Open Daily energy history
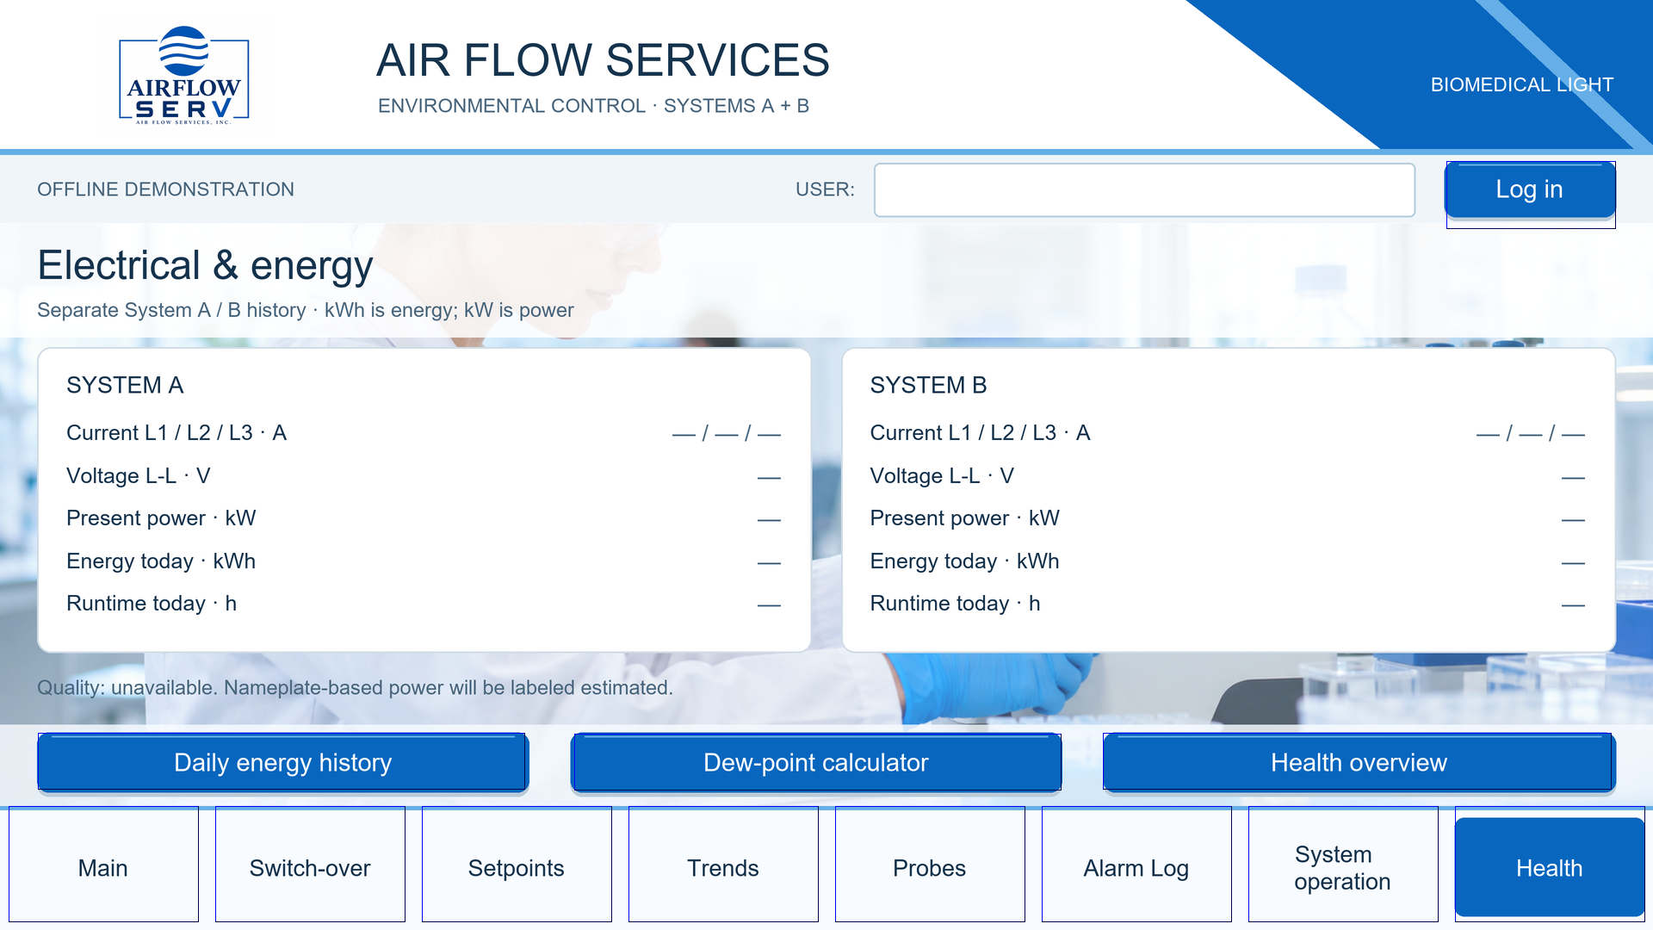 pyautogui.click(x=282, y=762)
